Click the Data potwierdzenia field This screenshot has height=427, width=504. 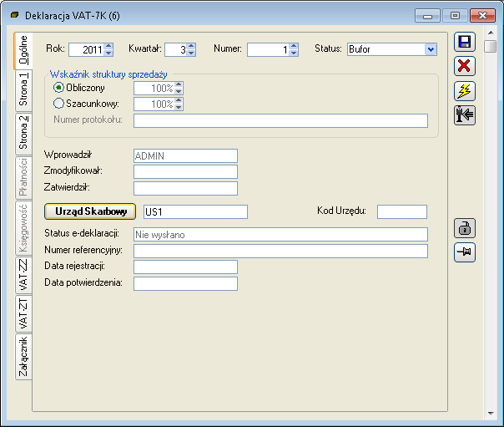coord(185,284)
